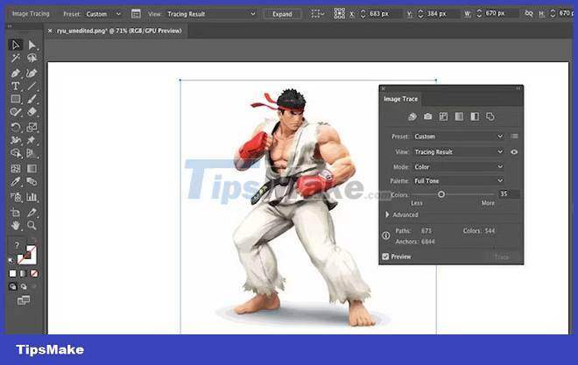
Task: Apply High Color camera preset
Action: [427, 116]
